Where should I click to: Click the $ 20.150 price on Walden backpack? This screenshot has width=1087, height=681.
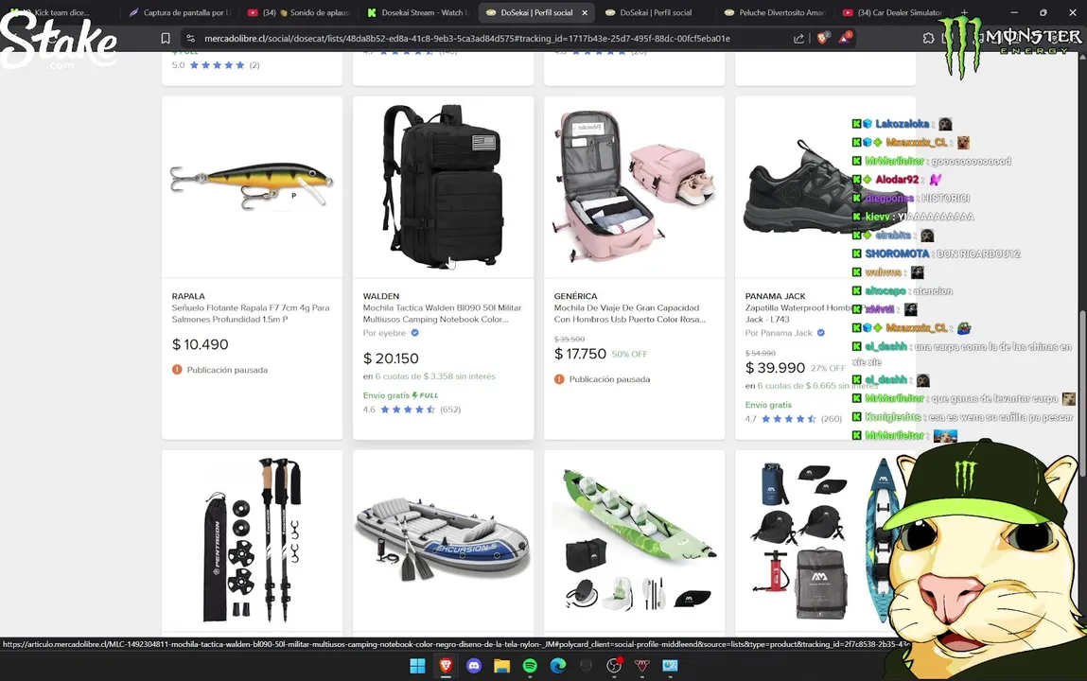tap(391, 358)
